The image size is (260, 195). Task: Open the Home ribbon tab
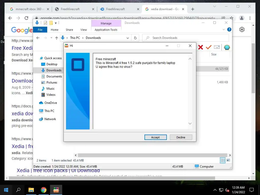[x=55, y=30]
